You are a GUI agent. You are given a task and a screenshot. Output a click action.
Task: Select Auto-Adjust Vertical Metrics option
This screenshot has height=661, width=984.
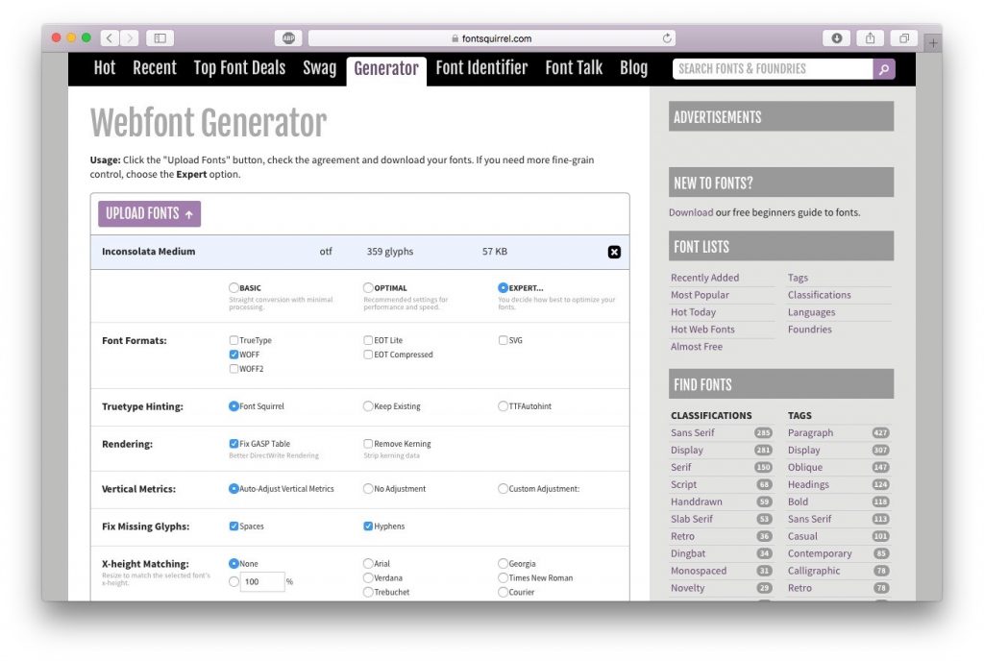(x=234, y=488)
